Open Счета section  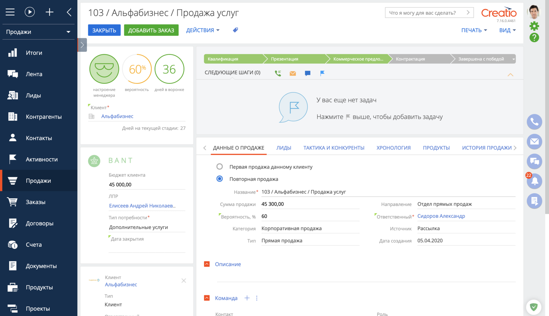(39, 245)
